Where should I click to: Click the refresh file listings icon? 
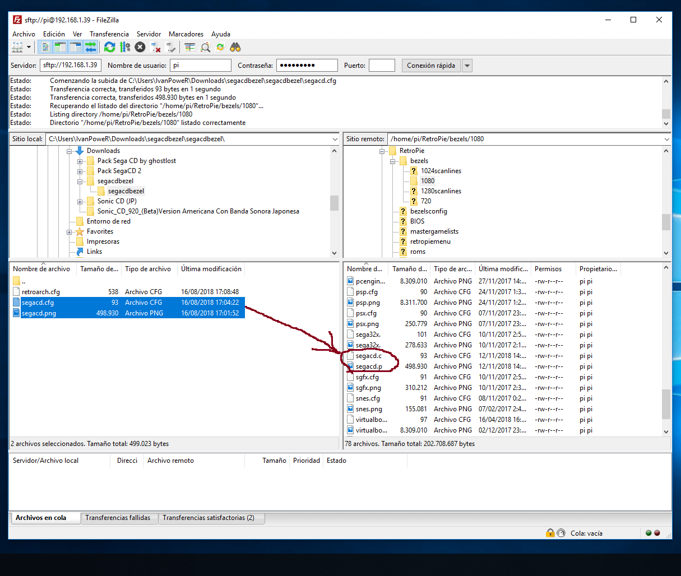click(110, 48)
